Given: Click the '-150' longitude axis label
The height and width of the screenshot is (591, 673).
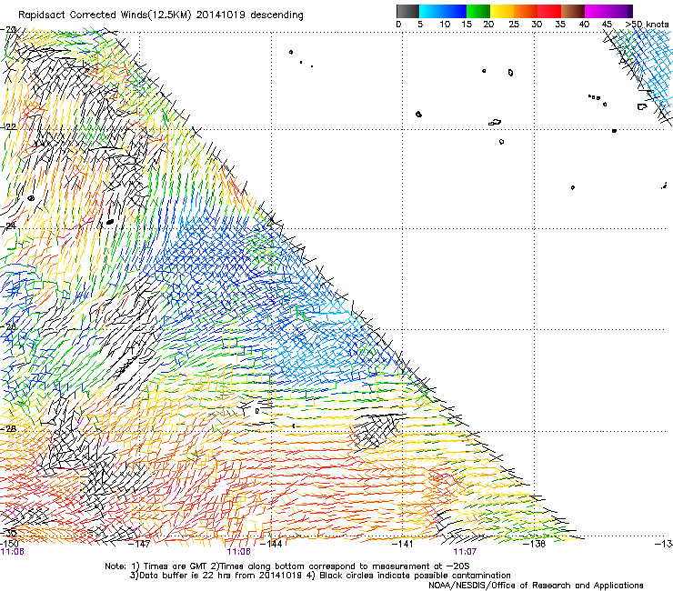Looking at the screenshot, I should tap(9, 544).
